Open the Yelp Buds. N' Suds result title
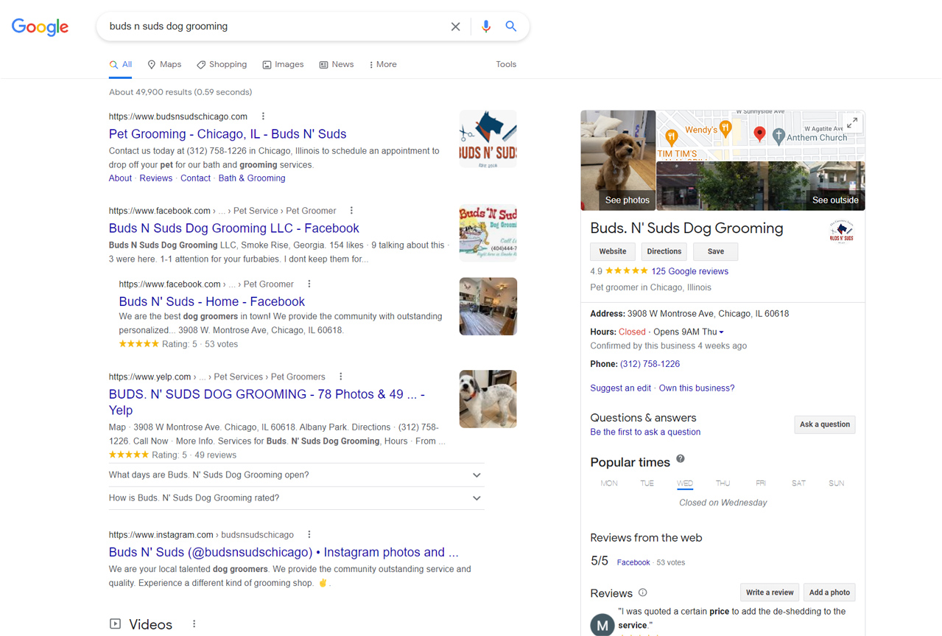 click(x=267, y=402)
